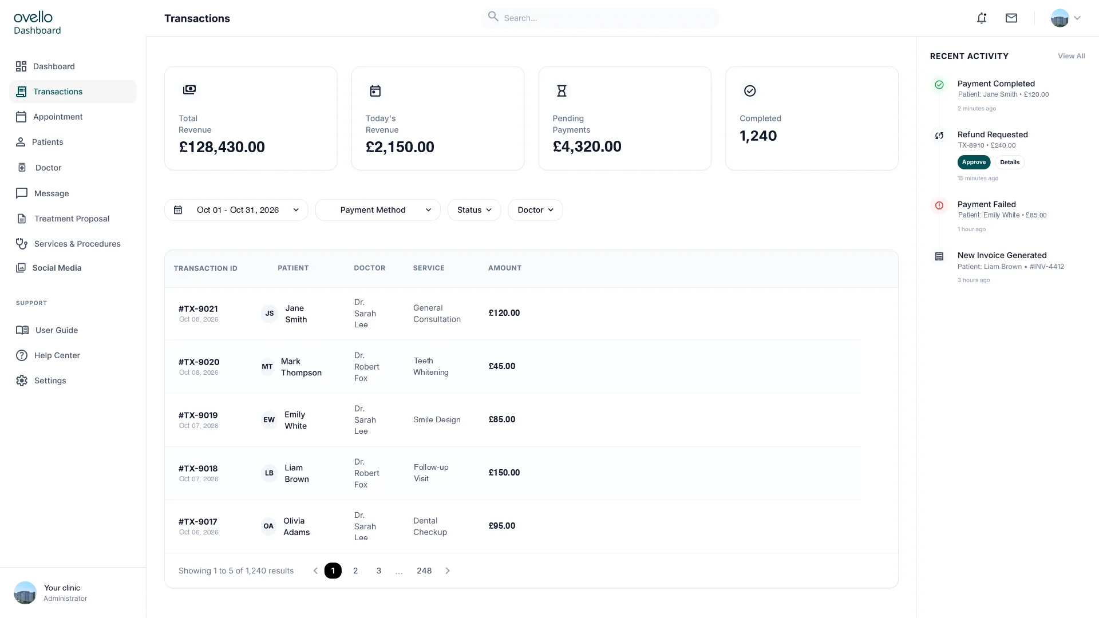Go to the previous results page arrow
Screen dimensions: 1099x618
pos(315,571)
